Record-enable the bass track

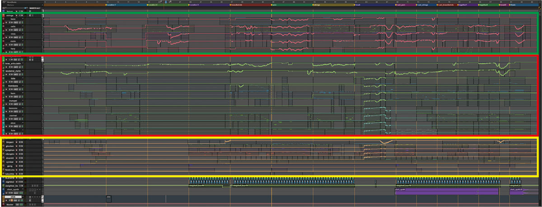pos(6,22)
